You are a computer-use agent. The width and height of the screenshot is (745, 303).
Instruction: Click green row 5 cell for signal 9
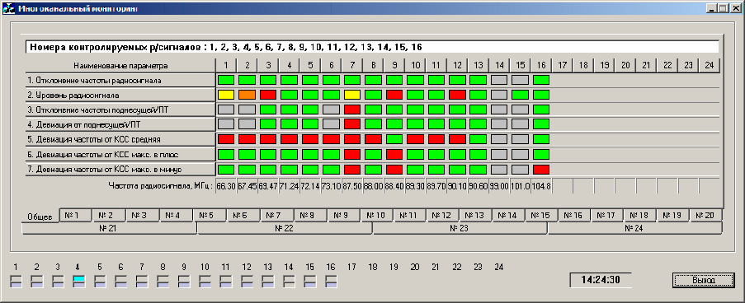point(394,139)
